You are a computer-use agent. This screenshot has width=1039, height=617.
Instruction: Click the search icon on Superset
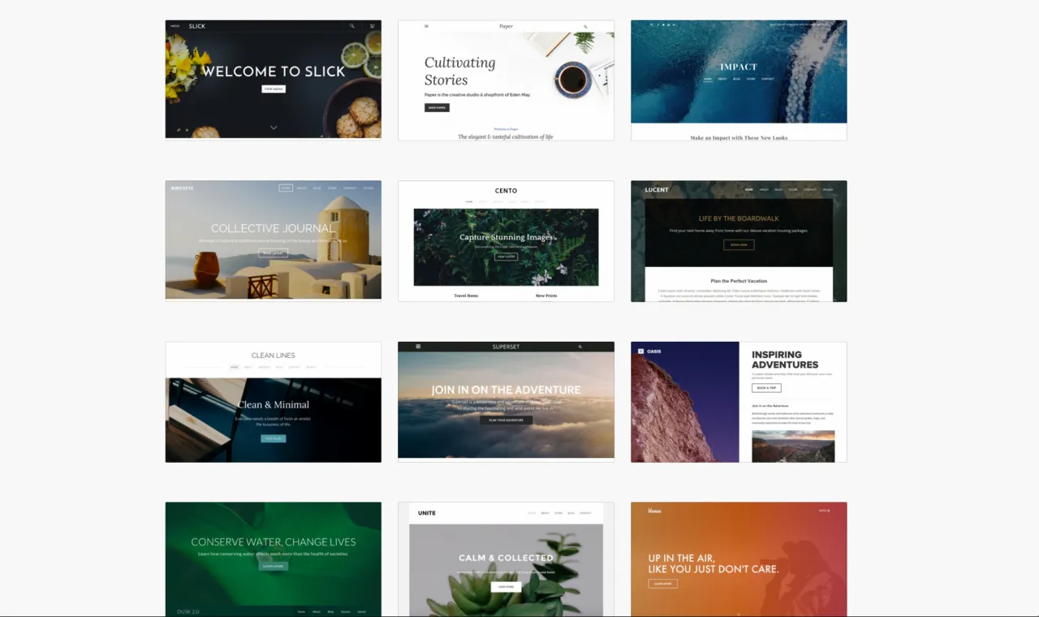579,346
